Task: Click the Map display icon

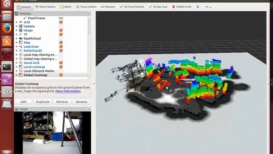Action: click(21, 42)
